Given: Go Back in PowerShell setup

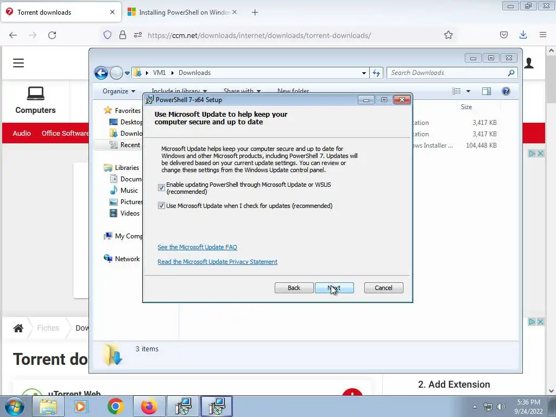Looking at the screenshot, I should [294, 288].
